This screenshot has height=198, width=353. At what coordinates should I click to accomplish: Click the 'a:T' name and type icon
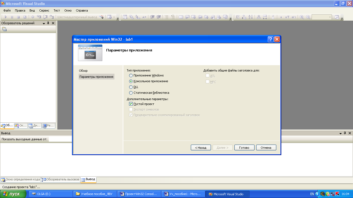287,17
